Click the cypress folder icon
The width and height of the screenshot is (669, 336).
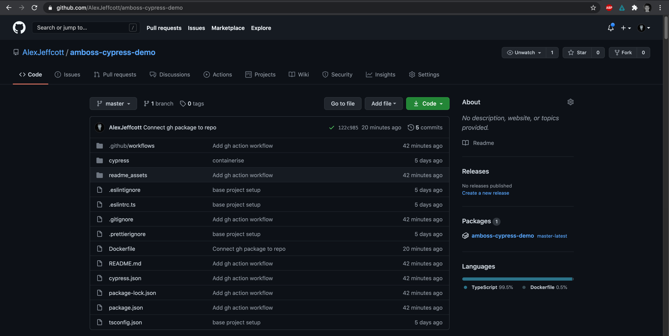click(x=100, y=160)
